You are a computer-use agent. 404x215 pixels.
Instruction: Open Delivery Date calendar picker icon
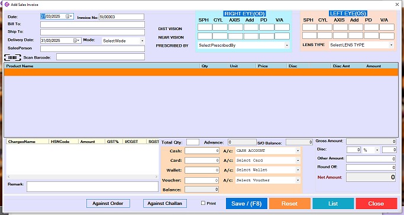[76, 40]
